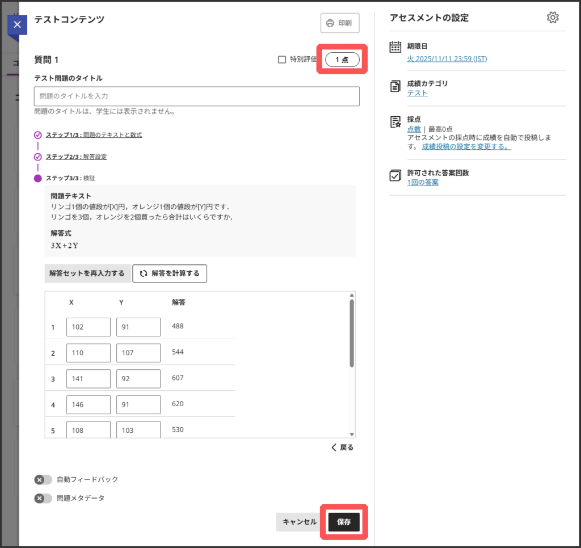581x548 pixels.
Task: Close the test content panel with X
Action: point(17,25)
